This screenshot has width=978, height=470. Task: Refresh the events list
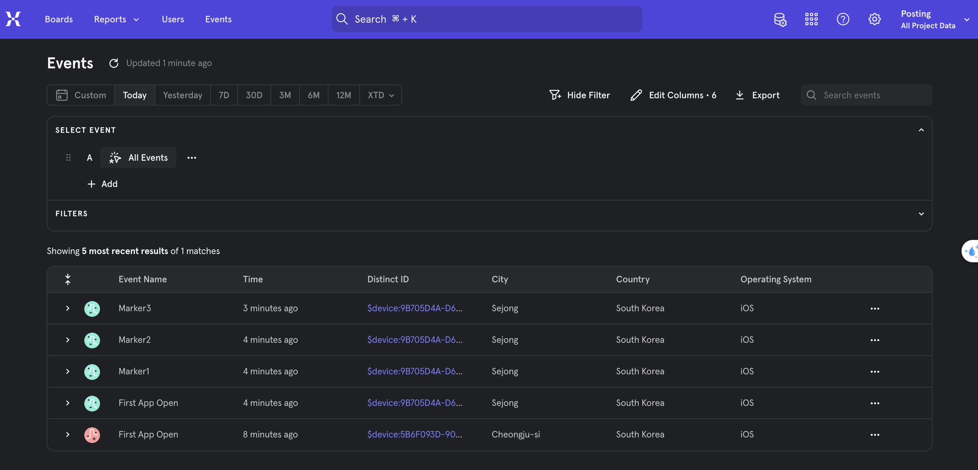(x=114, y=63)
